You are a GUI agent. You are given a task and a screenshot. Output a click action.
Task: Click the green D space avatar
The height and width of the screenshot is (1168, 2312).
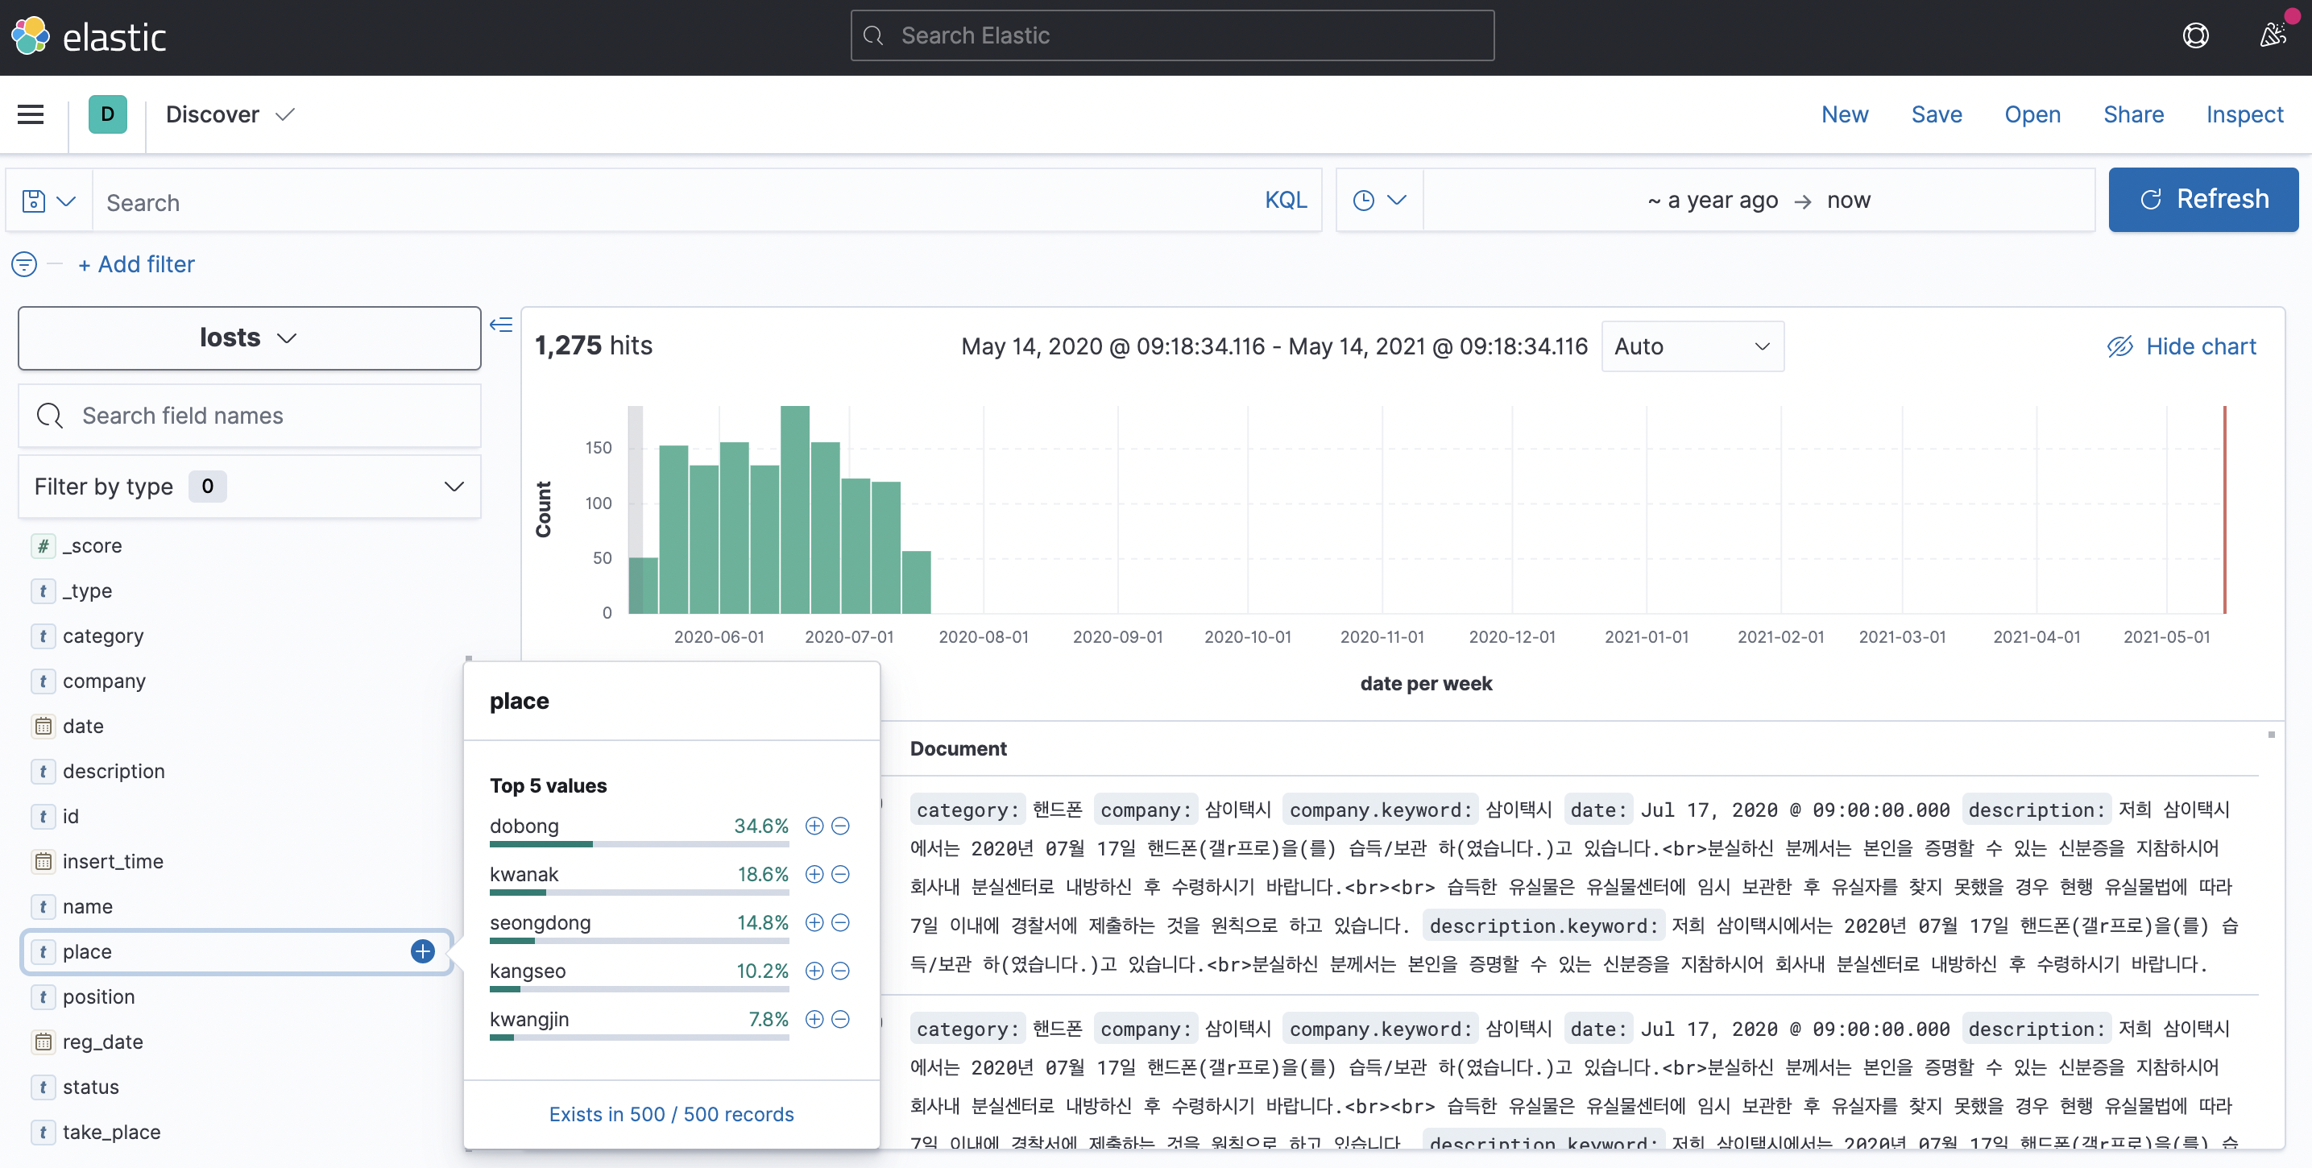(x=108, y=114)
